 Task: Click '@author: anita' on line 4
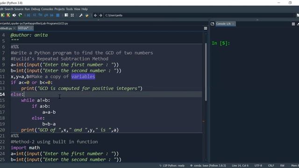pos(29,35)
